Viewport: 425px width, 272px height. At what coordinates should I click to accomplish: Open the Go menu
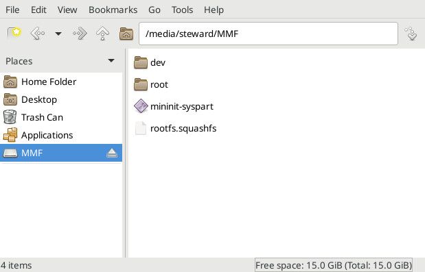(154, 10)
